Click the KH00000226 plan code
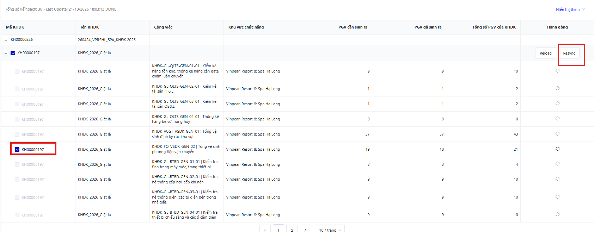This screenshot has height=232, width=594. point(22,40)
